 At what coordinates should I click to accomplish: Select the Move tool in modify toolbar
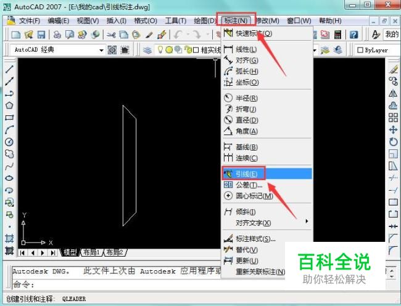393,130
